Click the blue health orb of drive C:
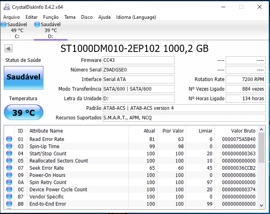This screenshot has height=214, width=270. (x=4, y=24)
